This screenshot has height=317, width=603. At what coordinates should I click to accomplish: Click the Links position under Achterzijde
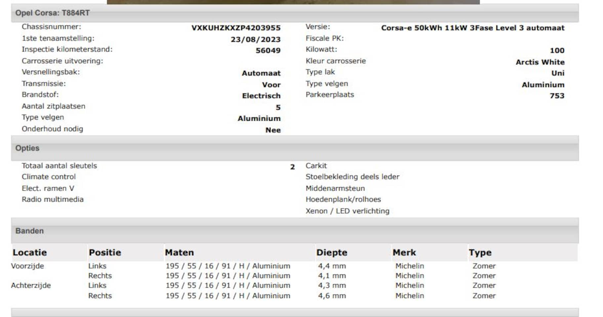[x=97, y=286]
